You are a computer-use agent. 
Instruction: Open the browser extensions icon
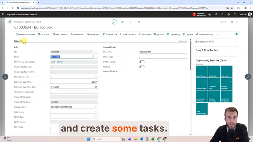238,8
